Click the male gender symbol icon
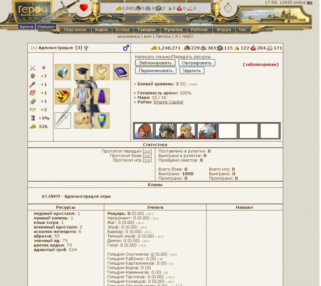This screenshot has width=321, height=286. pos(126,48)
